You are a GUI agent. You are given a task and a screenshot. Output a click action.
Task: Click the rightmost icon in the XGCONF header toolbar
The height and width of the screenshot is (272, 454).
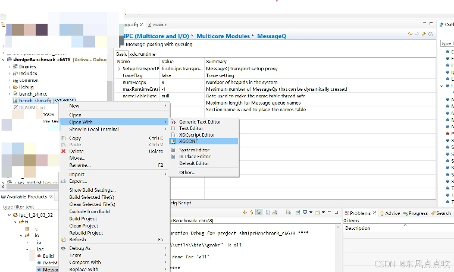click(431, 34)
